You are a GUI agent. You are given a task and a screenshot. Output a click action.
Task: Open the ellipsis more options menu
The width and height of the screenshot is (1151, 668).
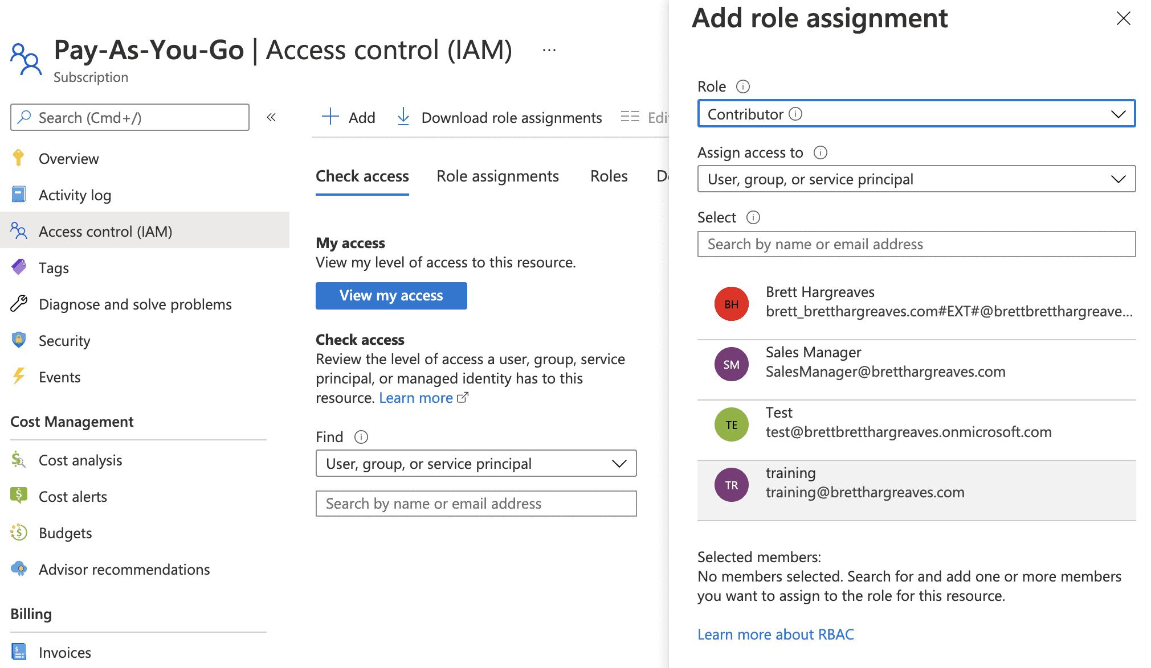pos(549,50)
